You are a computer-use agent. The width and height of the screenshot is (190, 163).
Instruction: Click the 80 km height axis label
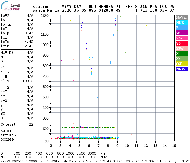coord(46,141)
